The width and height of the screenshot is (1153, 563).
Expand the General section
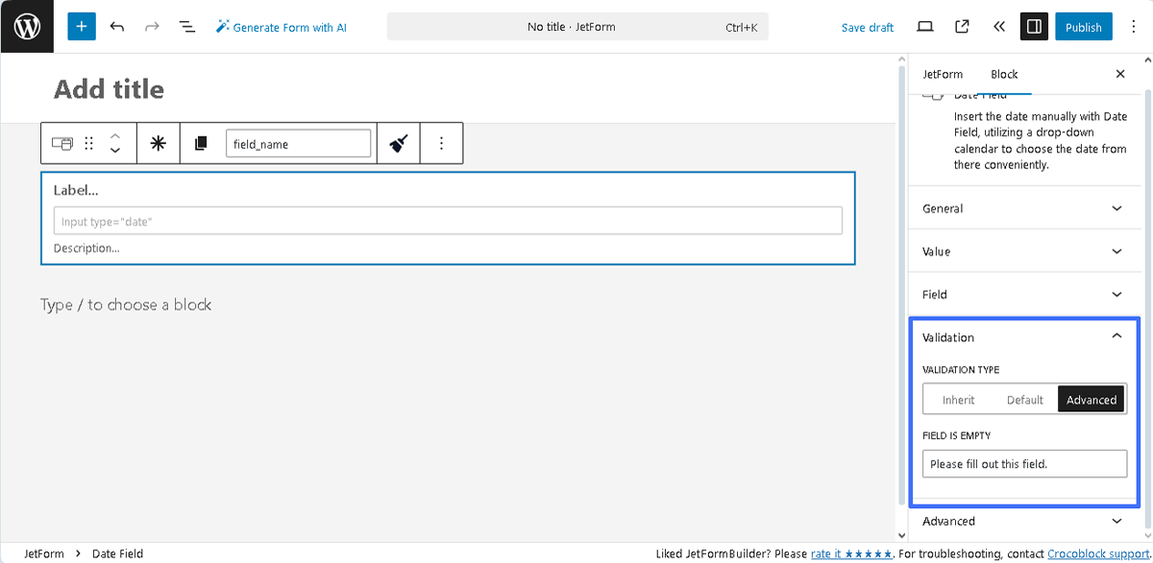pyautogui.click(x=1023, y=208)
